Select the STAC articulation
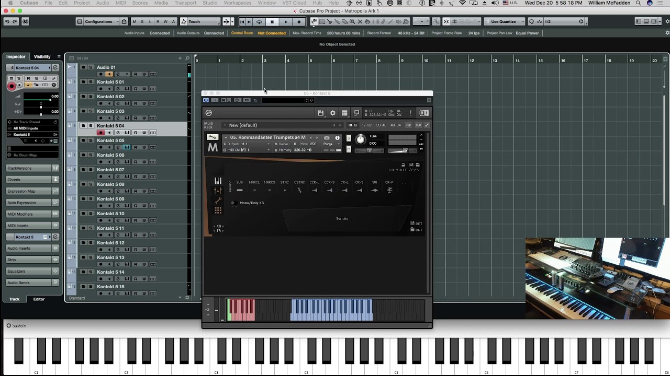This screenshot has width=670, height=376. click(x=284, y=187)
